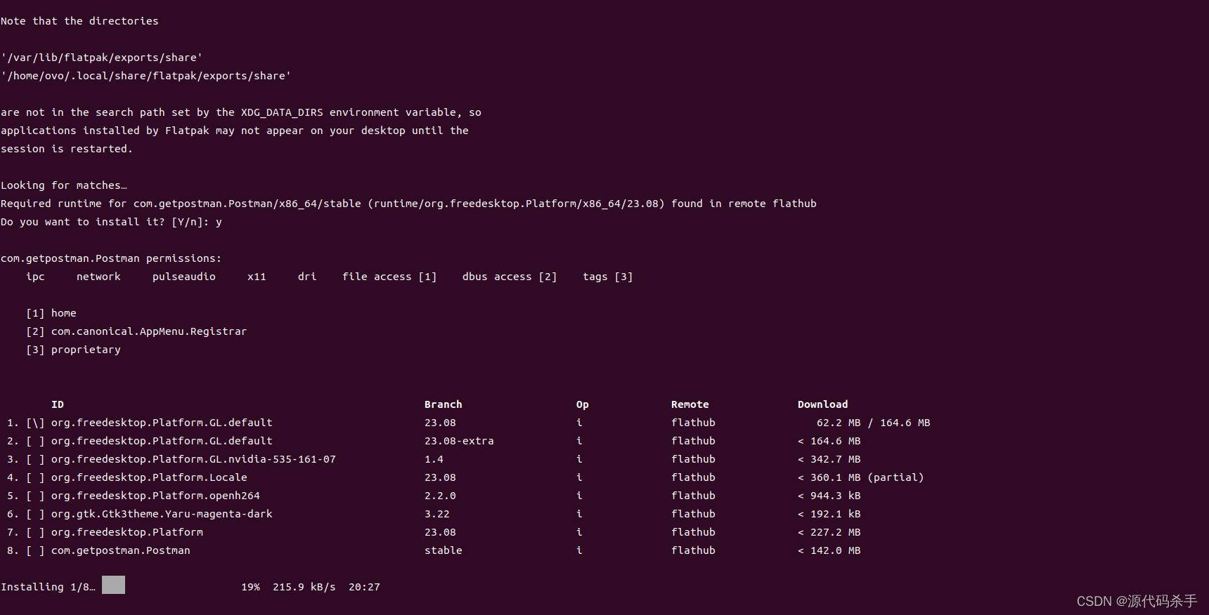The width and height of the screenshot is (1209, 615).
Task: Click the '2.2.0' branch value
Action: point(440,496)
